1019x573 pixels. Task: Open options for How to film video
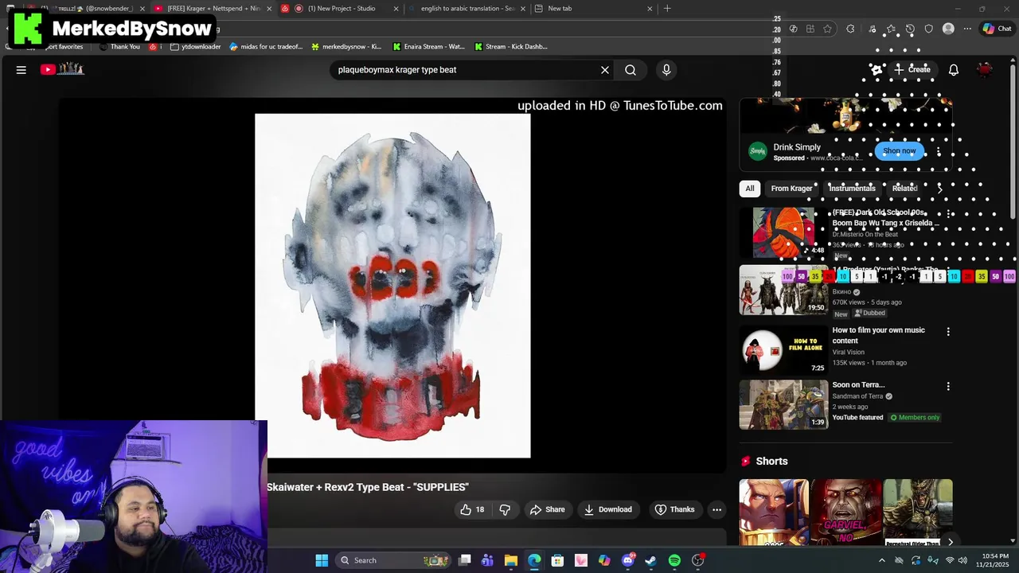pyautogui.click(x=948, y=331)
